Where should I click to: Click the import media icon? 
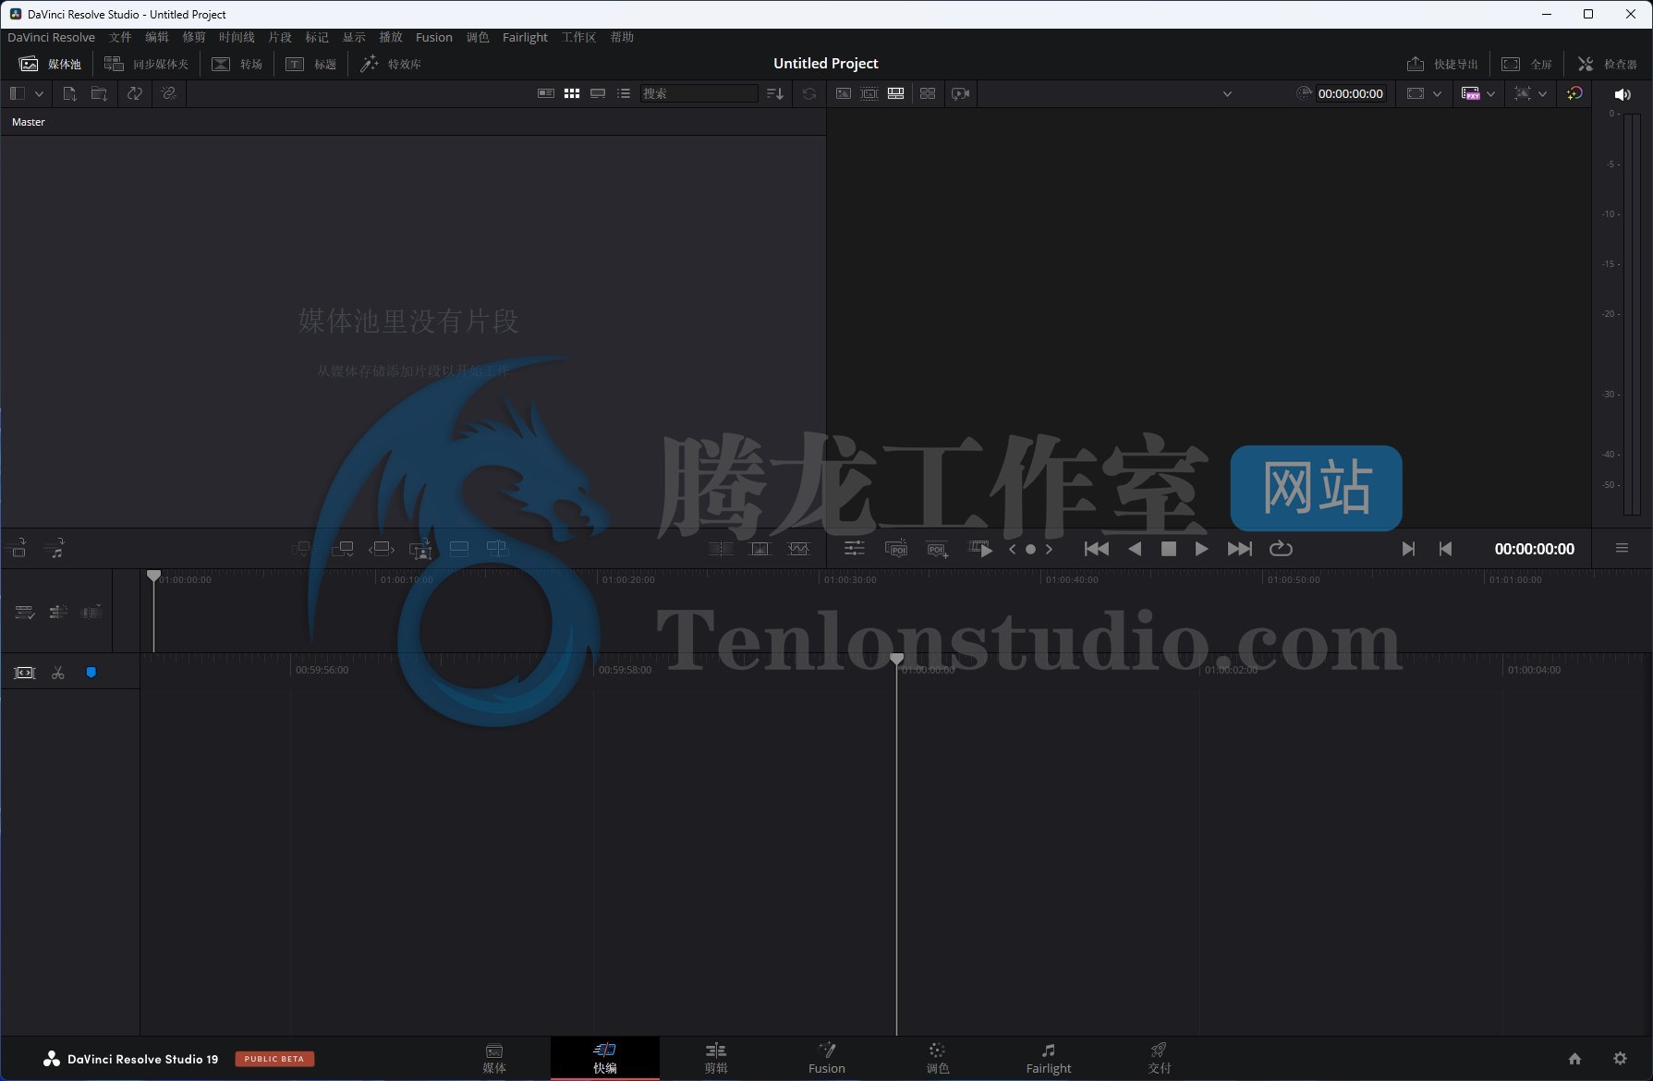(x=69, y=93)
